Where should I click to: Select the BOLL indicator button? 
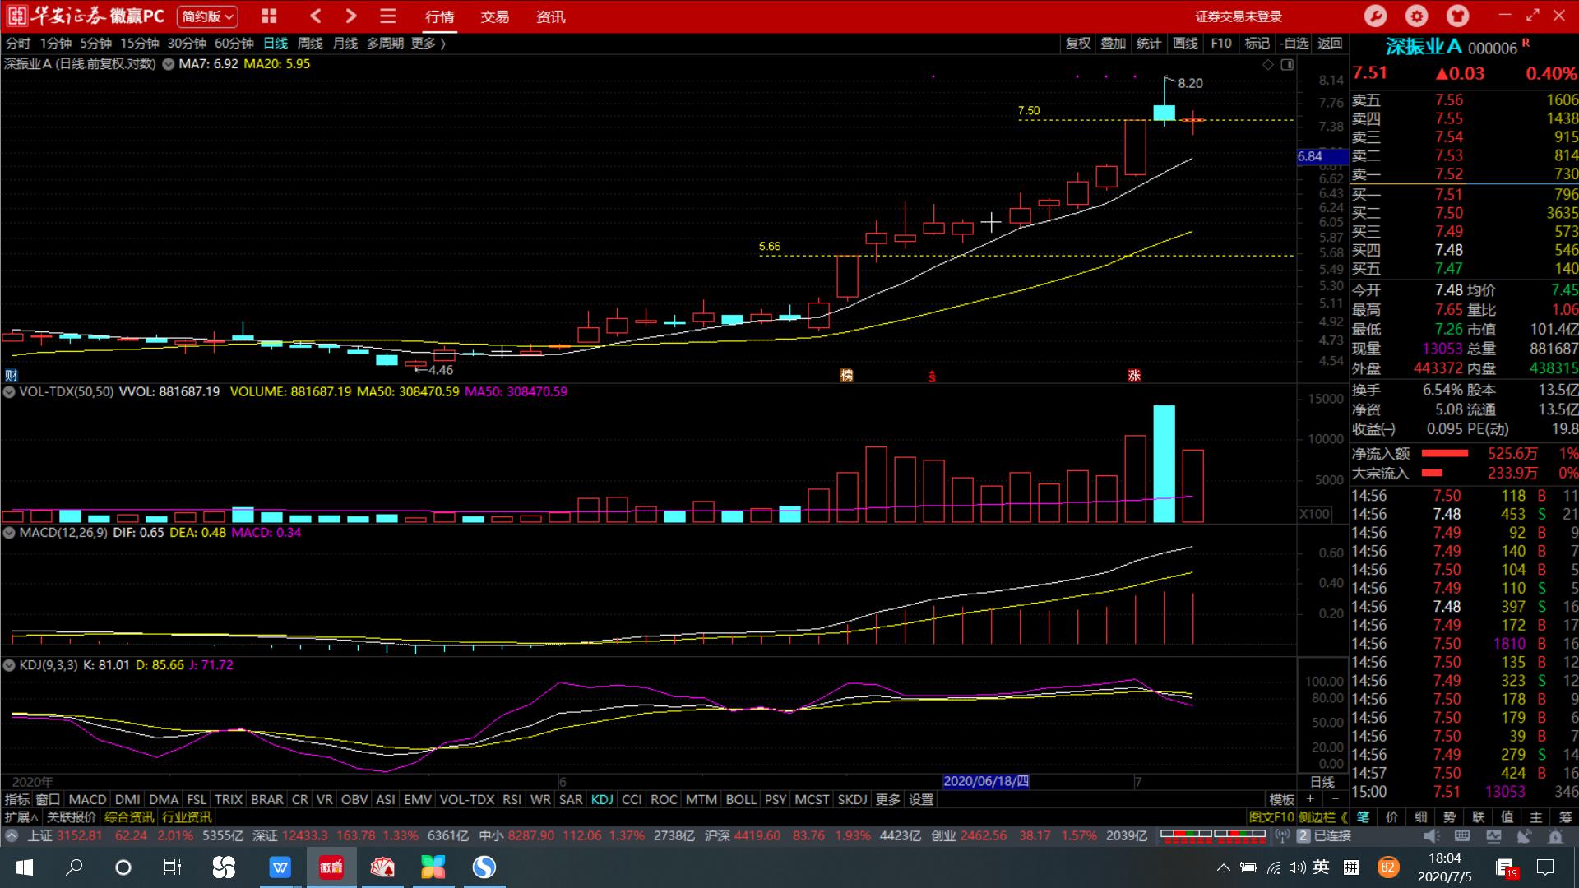click(x=740, y=799)
